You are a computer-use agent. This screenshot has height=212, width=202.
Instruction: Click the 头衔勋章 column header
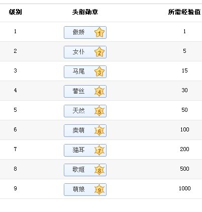(x=85, y=12)
